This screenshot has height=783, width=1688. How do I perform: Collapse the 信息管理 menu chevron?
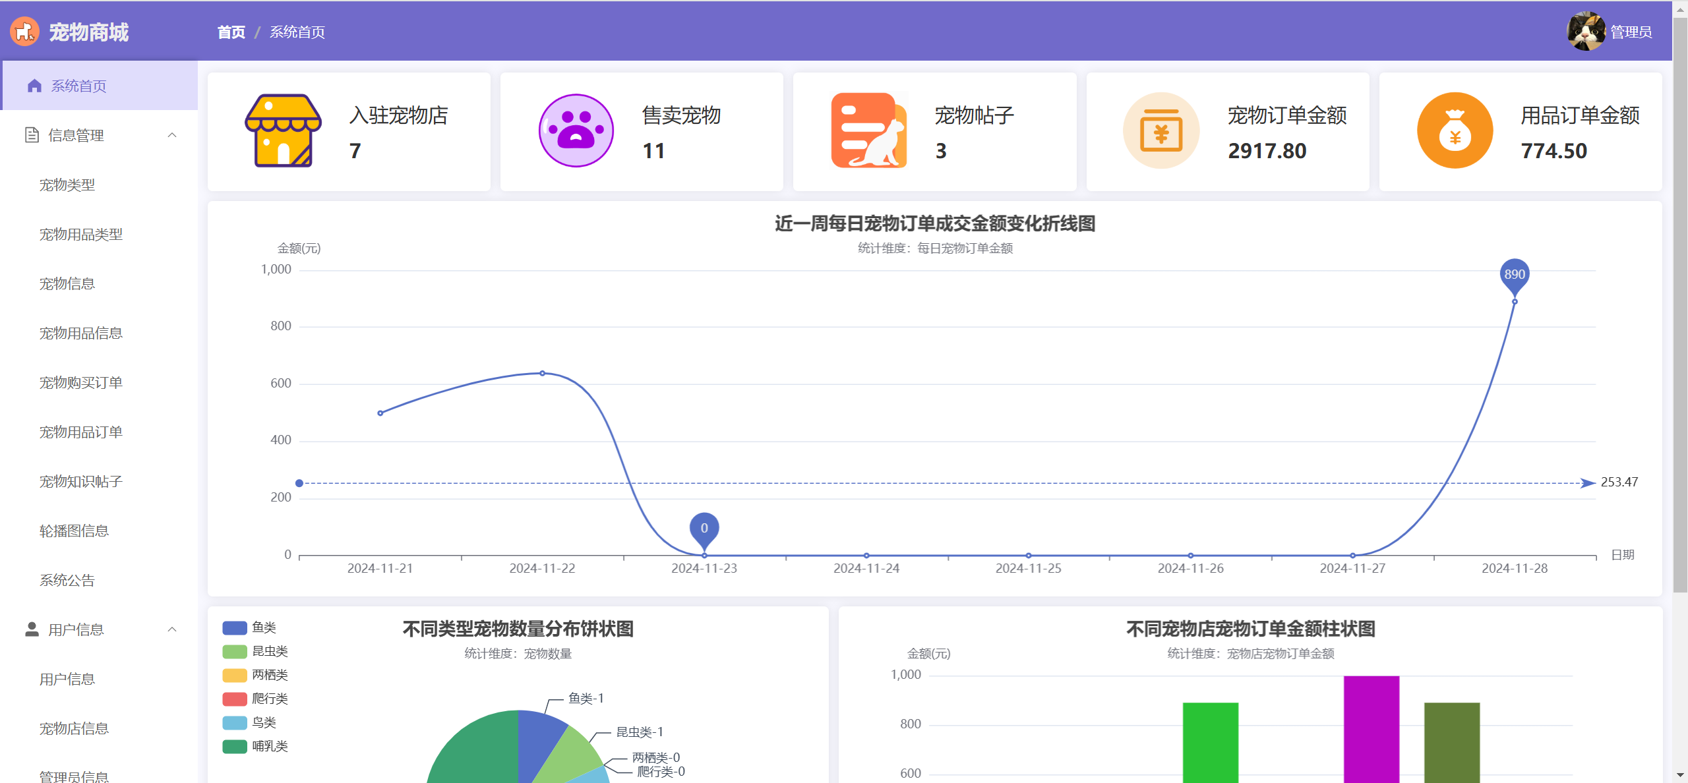click(172, 135)
